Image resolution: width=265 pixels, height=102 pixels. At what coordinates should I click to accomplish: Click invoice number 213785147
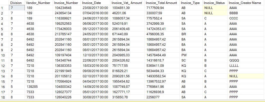tap(63, 34)
